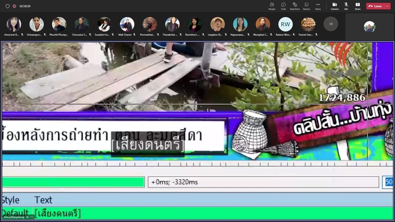Click the highlighted 50 value field
Viewport: 395px width, 222px height.
(388, 182)
